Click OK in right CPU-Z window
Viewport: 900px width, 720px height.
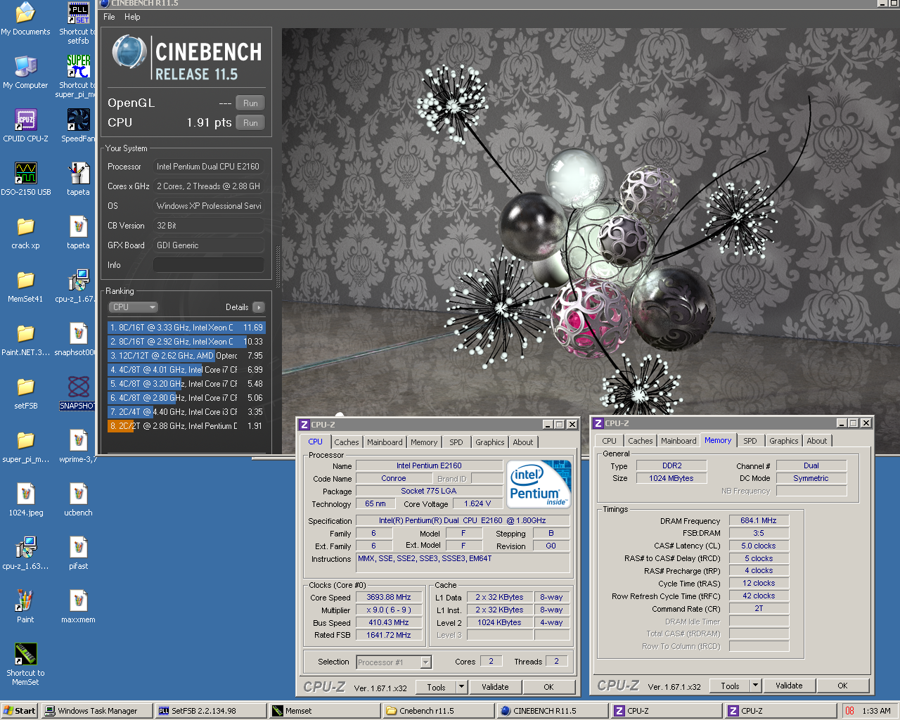[842, 686]
